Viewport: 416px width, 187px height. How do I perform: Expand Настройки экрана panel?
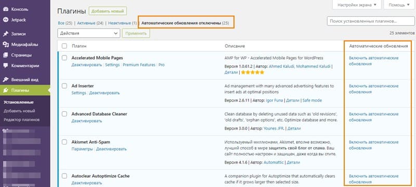coord(357,5)
